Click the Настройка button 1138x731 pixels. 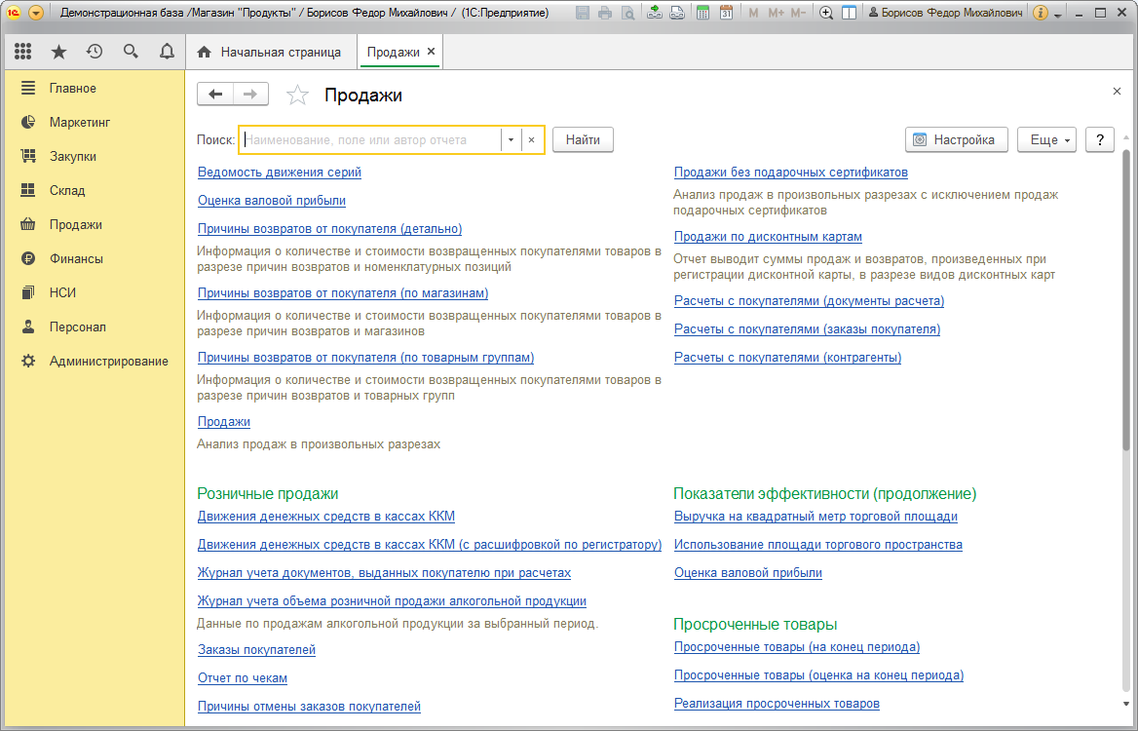pyautogui.click(x=957, y=140)
